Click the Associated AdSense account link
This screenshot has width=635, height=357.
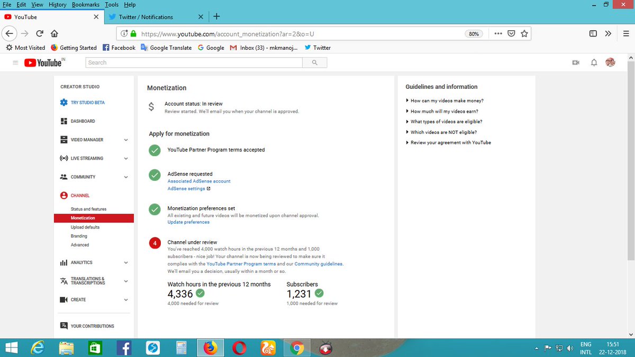click(x=199, y=181)
